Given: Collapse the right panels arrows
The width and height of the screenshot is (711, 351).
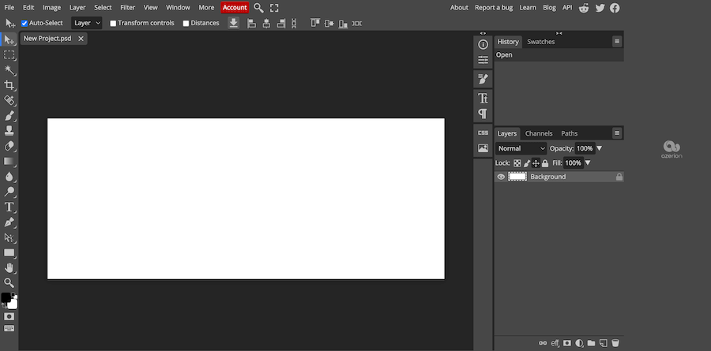Looking at the screenshot, I should 559,33.
